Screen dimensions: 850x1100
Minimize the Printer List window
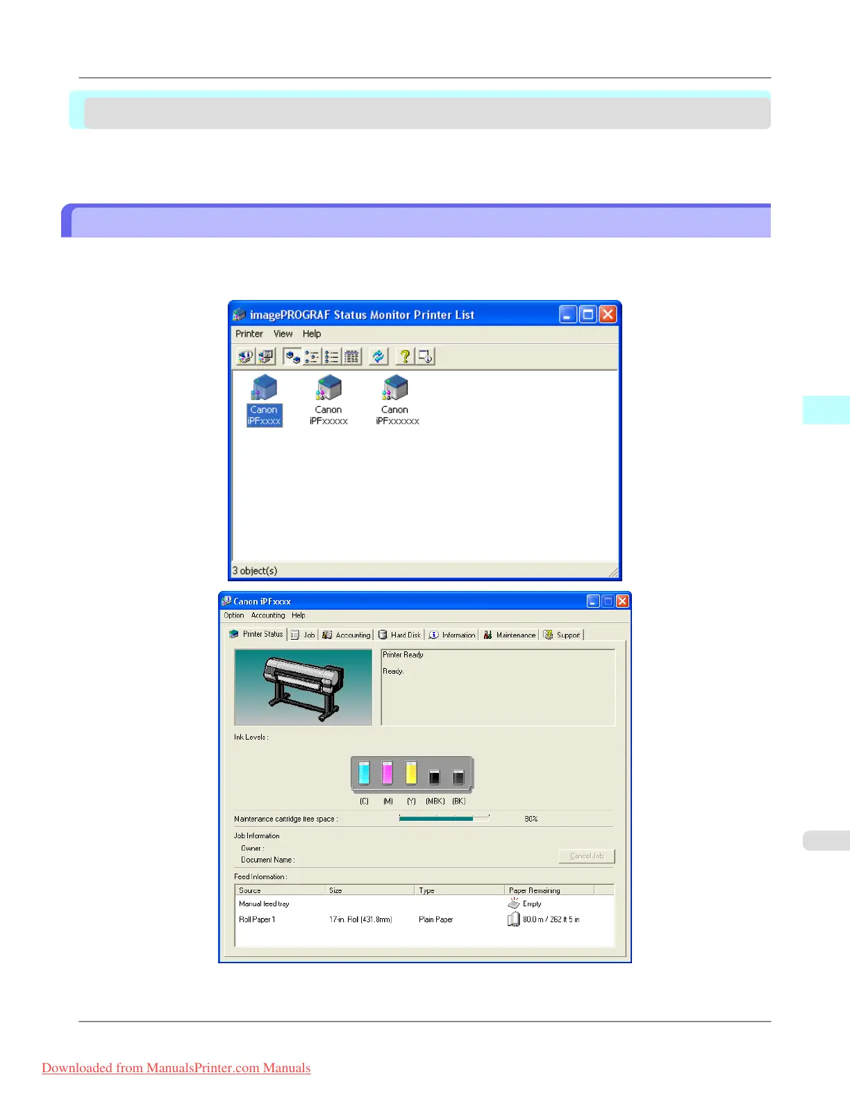tap(568, 315)
